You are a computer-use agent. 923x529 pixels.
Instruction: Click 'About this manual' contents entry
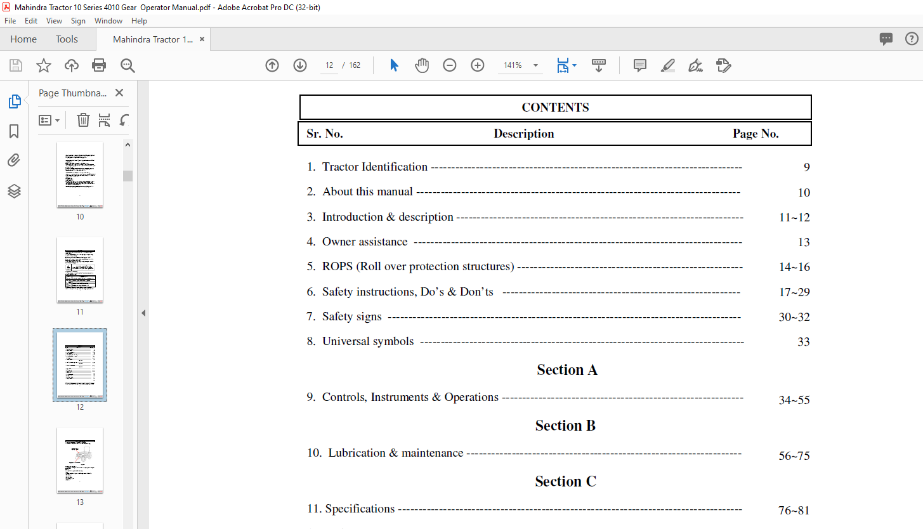pyautogui.click(x=368, y=192)
